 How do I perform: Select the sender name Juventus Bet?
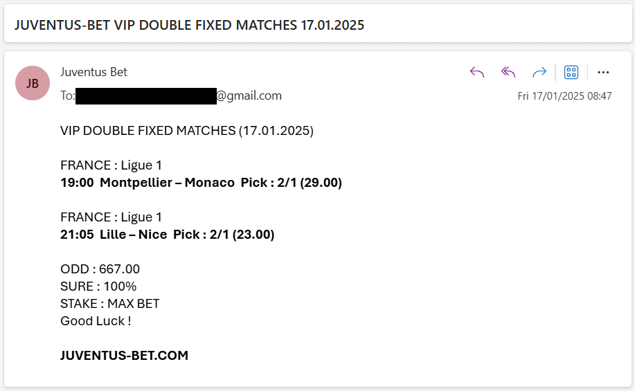(93, 72)
